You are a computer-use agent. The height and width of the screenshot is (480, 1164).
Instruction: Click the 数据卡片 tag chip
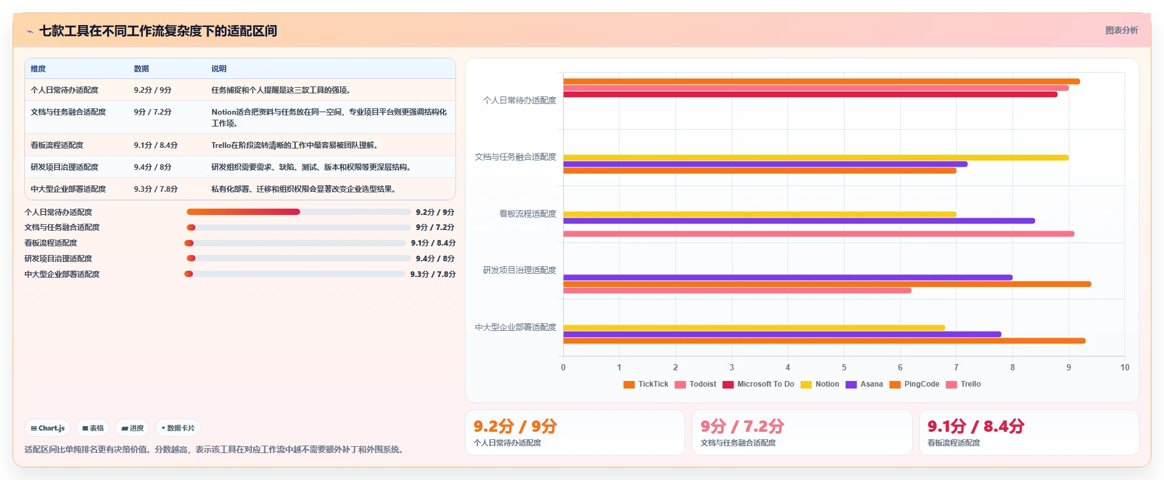point(178,428)
